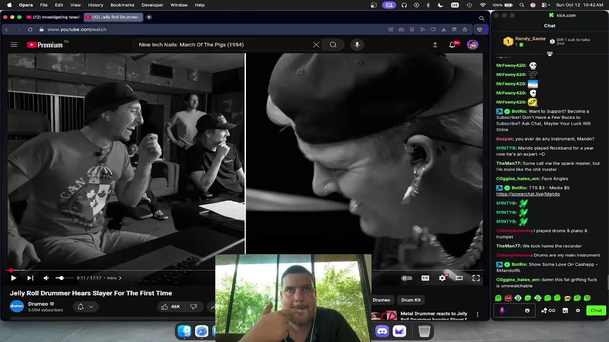Open more options for the recommended video
This screenshot has height=342, width=609.
(x=477, y=314)
